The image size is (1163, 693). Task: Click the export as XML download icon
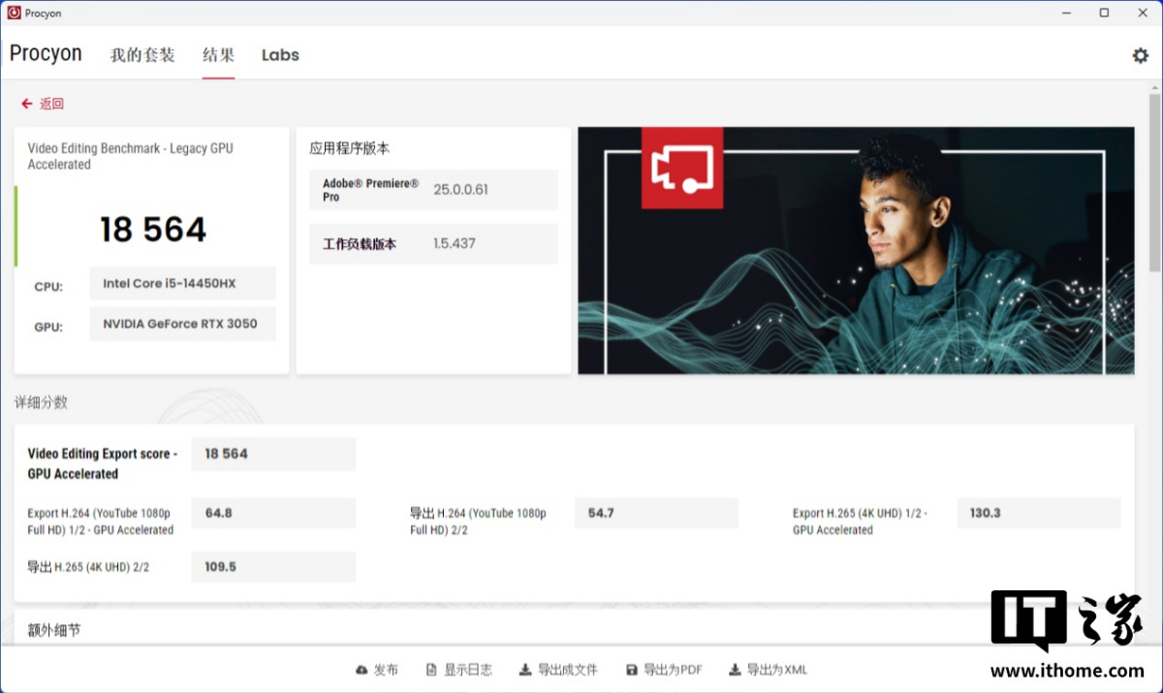[735, 670]
